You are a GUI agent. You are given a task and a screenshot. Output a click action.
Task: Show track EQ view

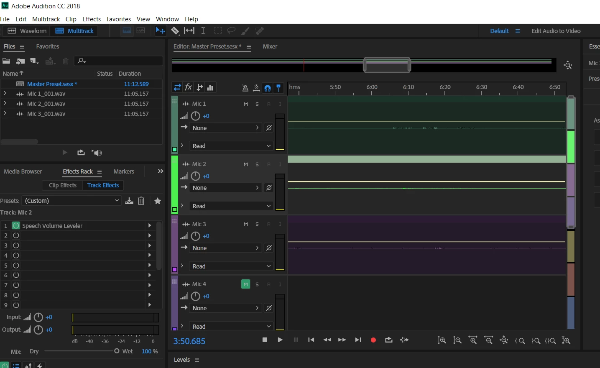click(210, 87)
